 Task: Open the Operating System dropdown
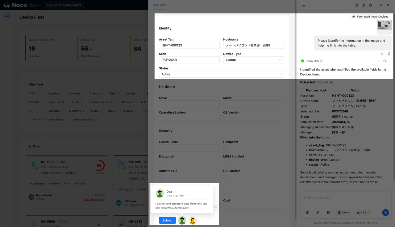[189, 118]
